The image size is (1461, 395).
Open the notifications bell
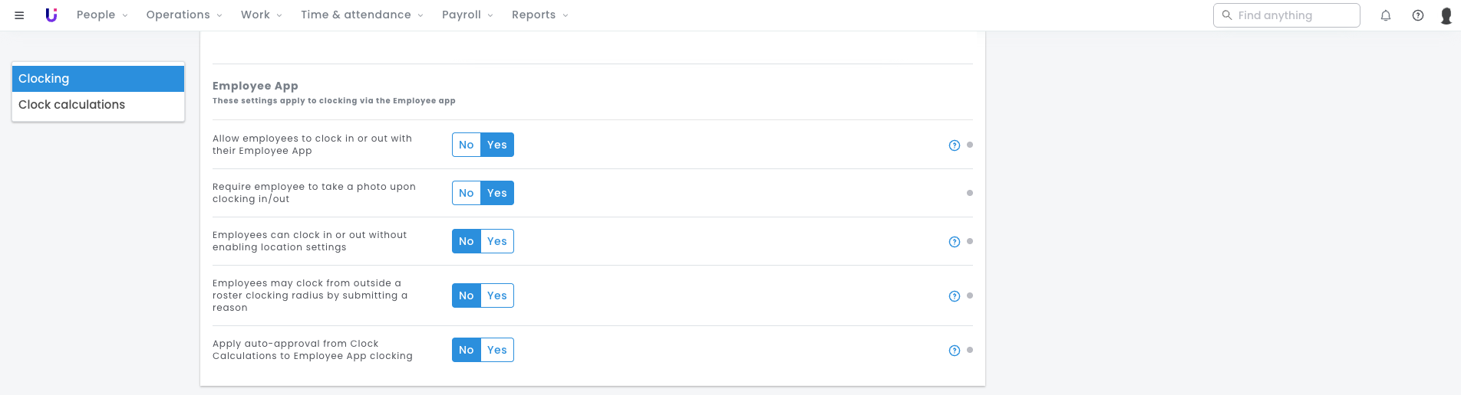pyautogui.click(x=1386, y=15)
